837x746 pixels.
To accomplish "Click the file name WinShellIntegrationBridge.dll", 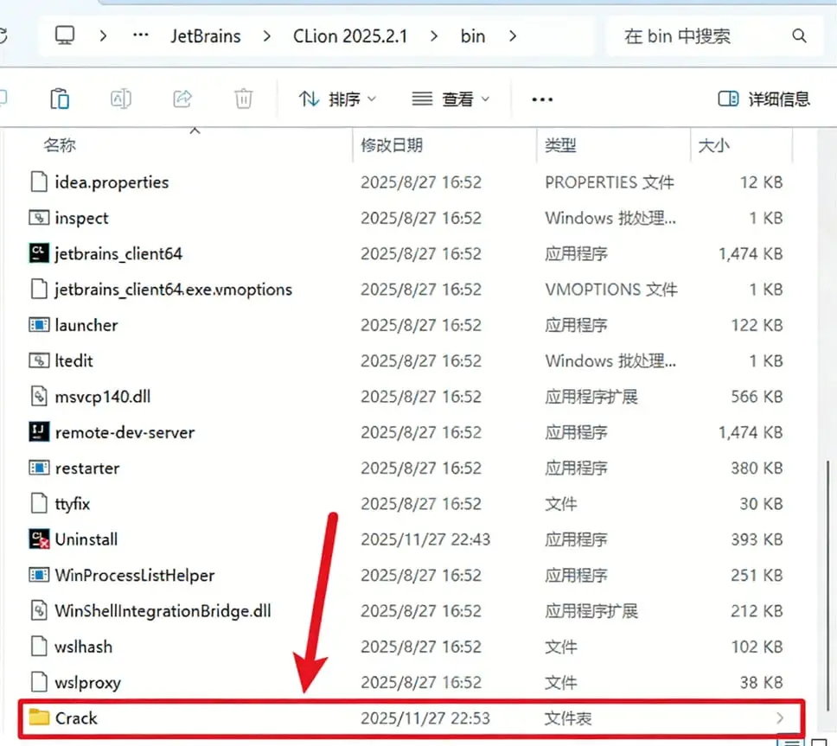I will point(163,611).
